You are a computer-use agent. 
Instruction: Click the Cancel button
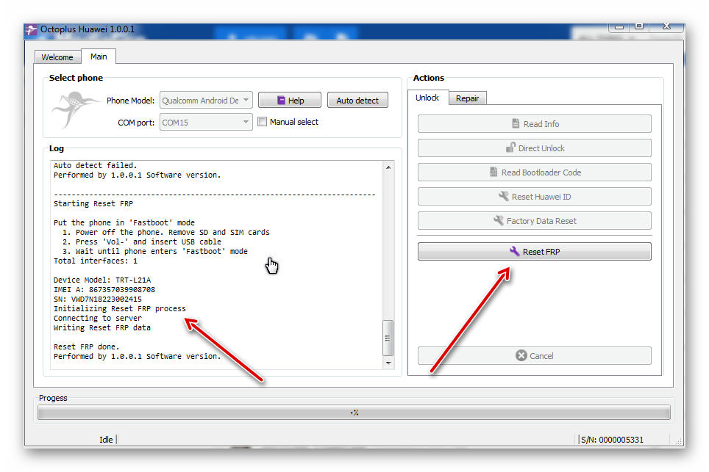(535, 355)
